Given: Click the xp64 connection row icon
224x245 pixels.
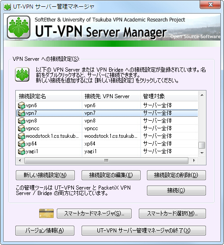Looking at the screenshot, I should coord(22,144).
